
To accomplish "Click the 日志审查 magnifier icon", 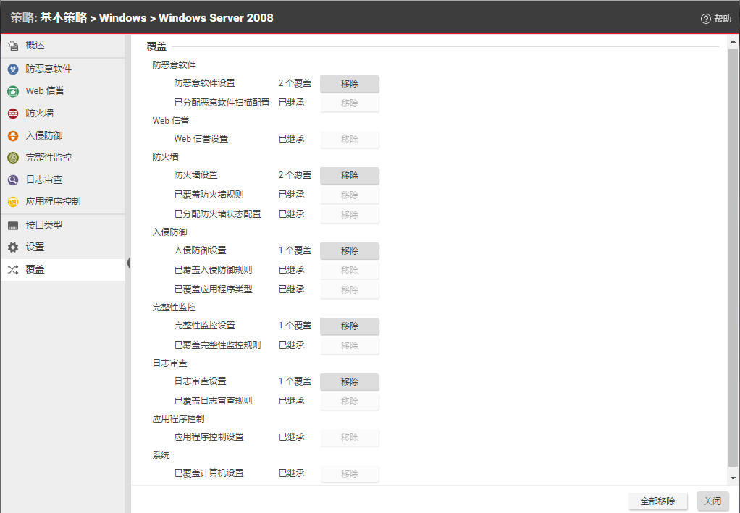I will [12, 180].
